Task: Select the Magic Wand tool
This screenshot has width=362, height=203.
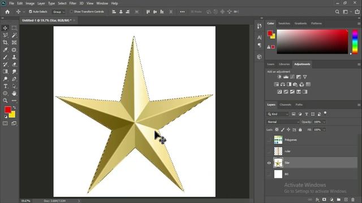Action: [14, 35]
